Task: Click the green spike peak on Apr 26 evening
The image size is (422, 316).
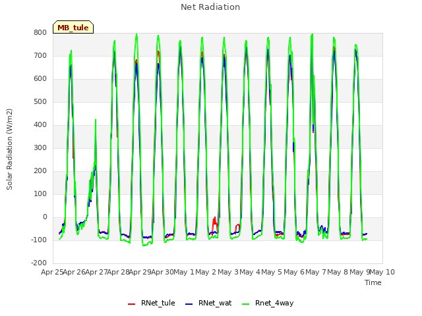Action: click(96, 120)
